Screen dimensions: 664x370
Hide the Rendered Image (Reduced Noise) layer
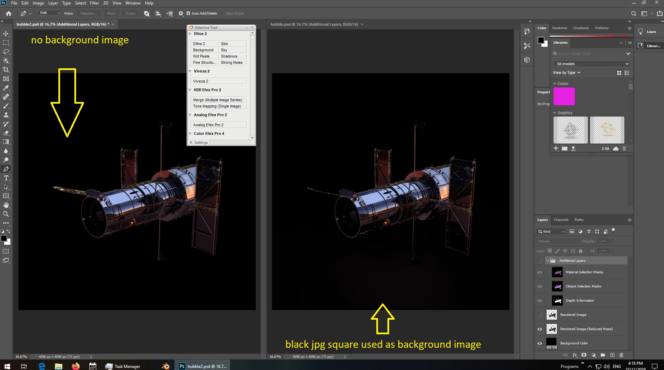(540, 329)
